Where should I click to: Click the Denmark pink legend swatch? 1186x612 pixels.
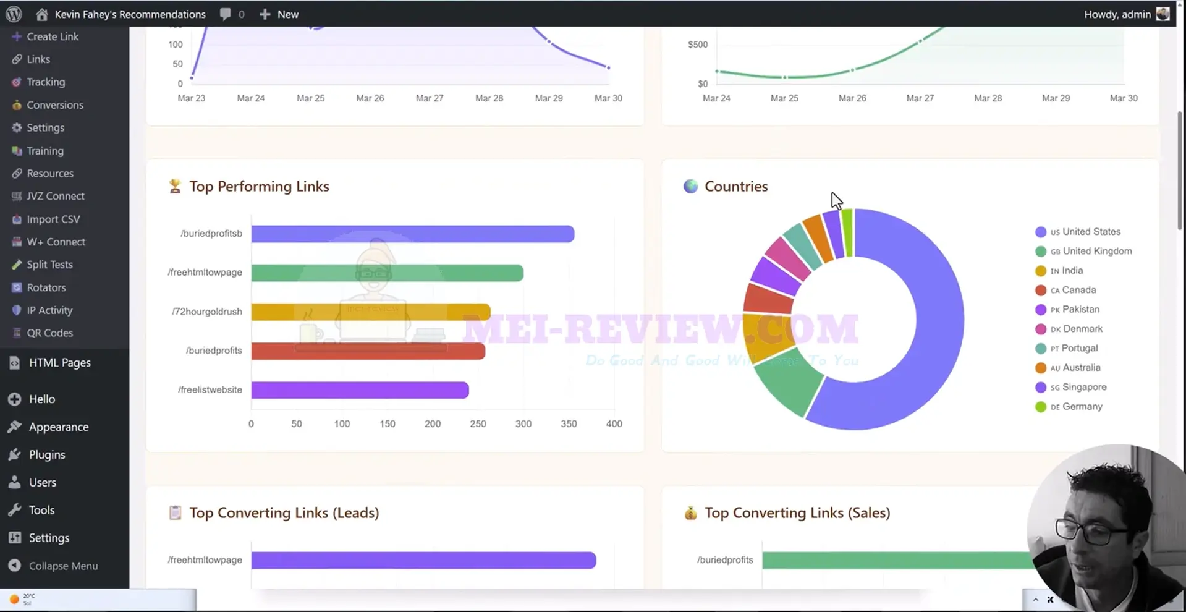pos(1041,329)
